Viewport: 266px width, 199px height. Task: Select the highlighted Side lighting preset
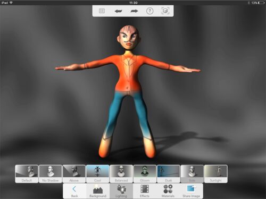click(x=192, y=174)
